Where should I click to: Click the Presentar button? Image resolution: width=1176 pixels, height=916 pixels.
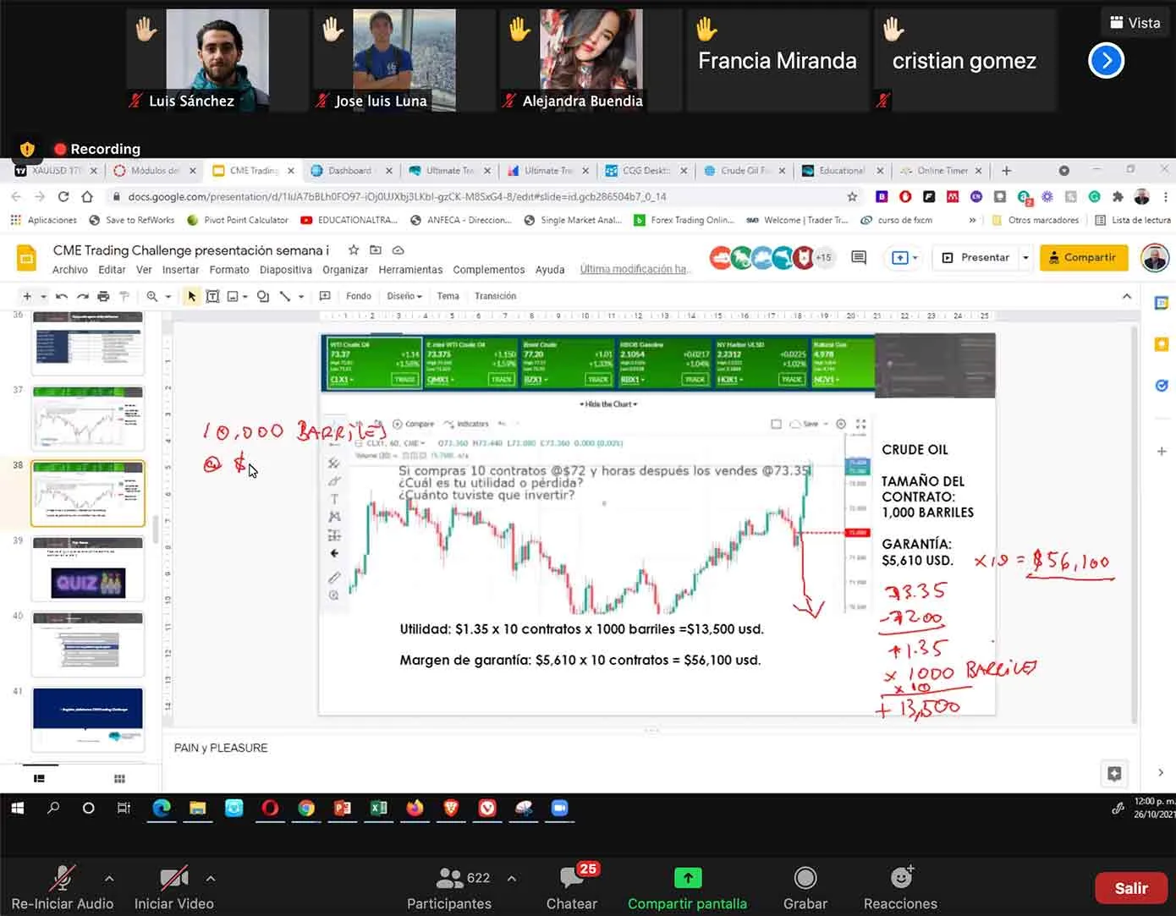pyautogui.click(x=975, y=257)
